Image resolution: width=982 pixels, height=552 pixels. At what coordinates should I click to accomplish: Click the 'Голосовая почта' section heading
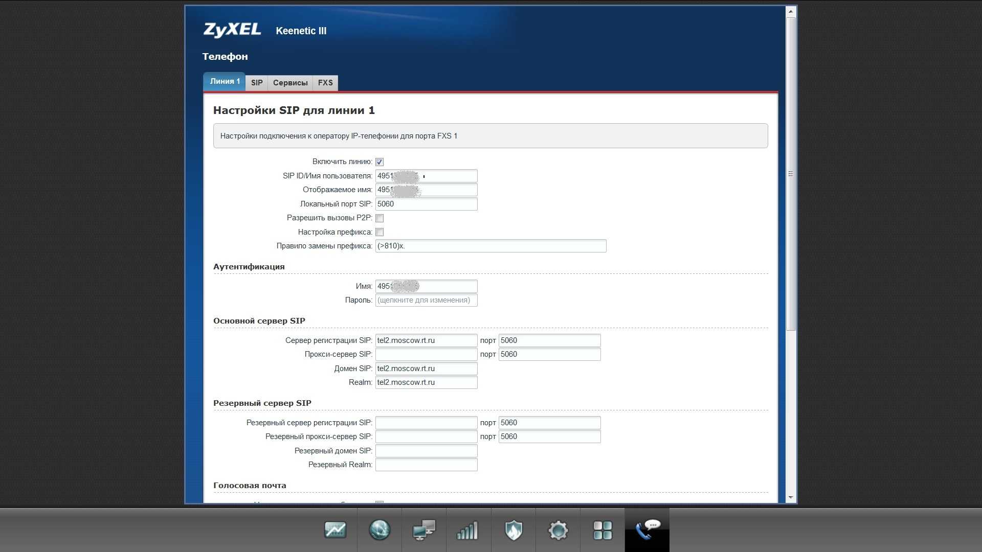[x=250, y=486]
